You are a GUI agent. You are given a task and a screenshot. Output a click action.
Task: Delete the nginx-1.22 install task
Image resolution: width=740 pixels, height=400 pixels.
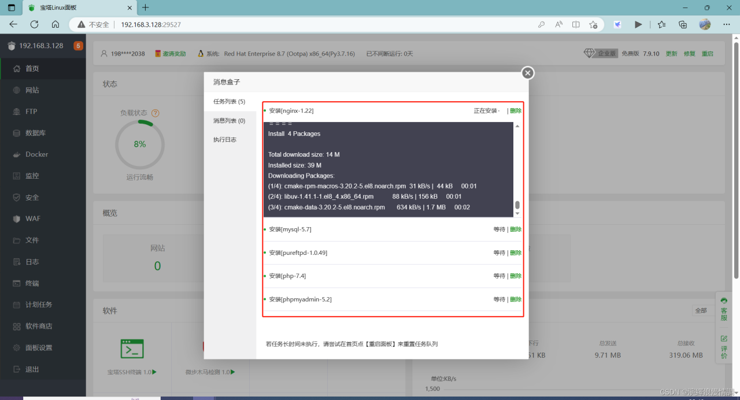[x=516, y=111]
